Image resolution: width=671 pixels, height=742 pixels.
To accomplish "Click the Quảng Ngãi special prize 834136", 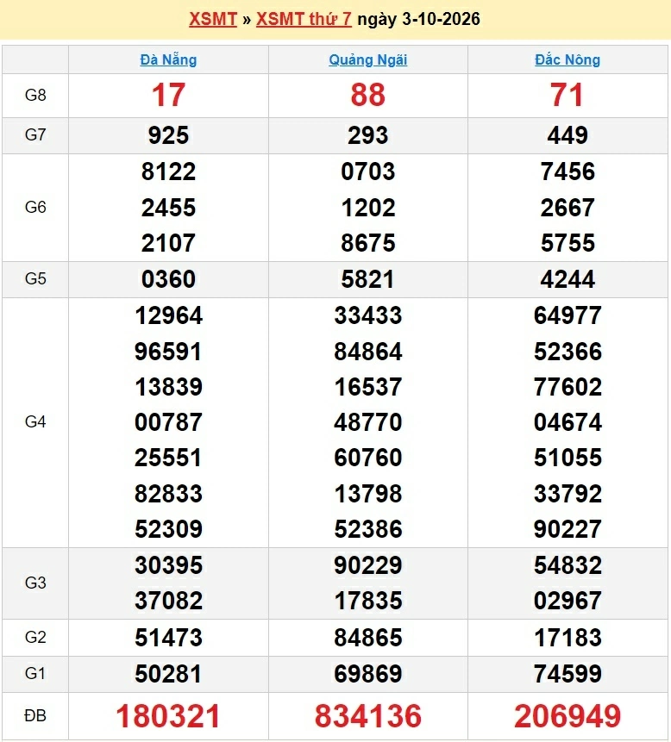I will (368, 716).
